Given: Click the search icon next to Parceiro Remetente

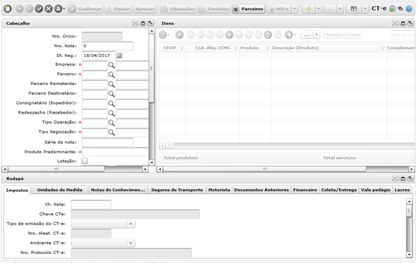Looking at the screenshot, I should (111, 84).
